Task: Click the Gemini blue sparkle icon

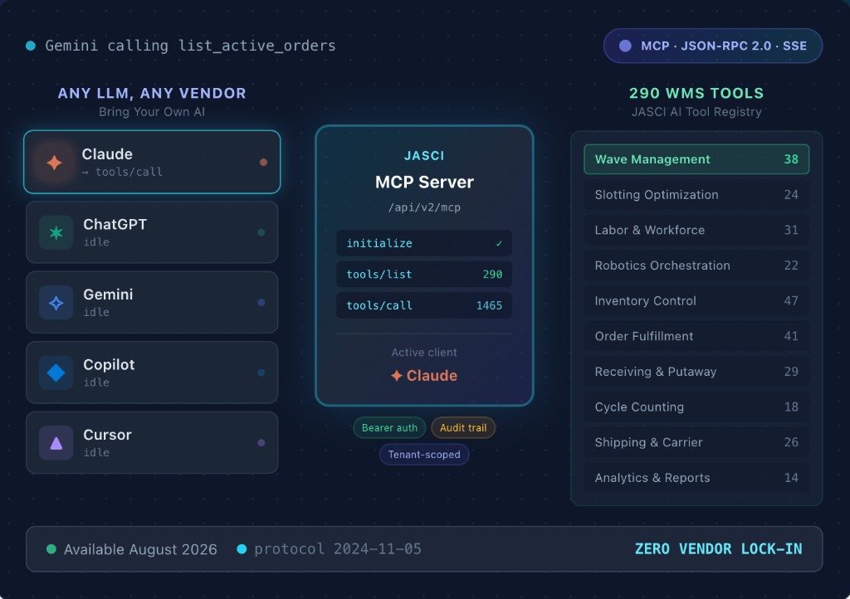Action: pos(56,303)
